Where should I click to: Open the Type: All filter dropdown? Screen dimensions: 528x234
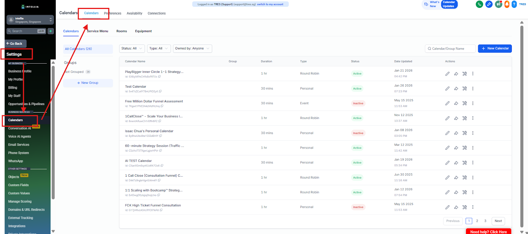pyautogui.click(x=159, y=48)
